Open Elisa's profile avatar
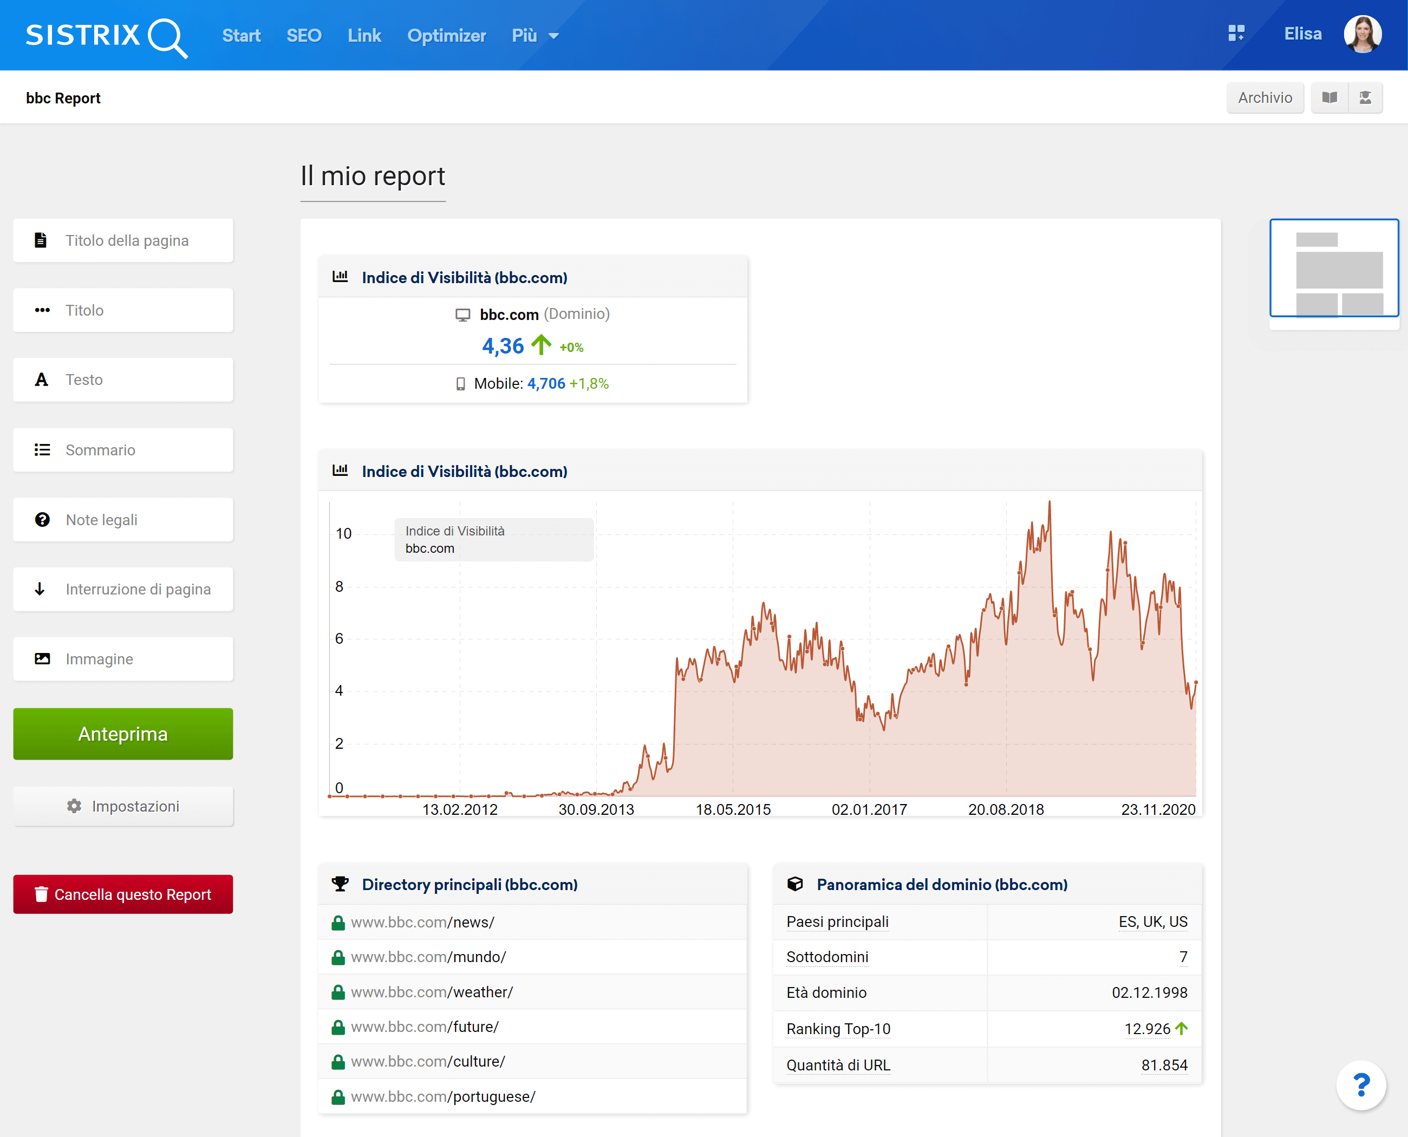The height and width of the screenshot is (1137, 1408). pyautogui.click(x=1363, y=34)
